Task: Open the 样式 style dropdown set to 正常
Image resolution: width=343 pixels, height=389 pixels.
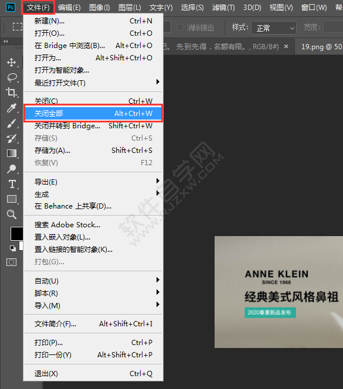Action: click(x=274, y=28)
